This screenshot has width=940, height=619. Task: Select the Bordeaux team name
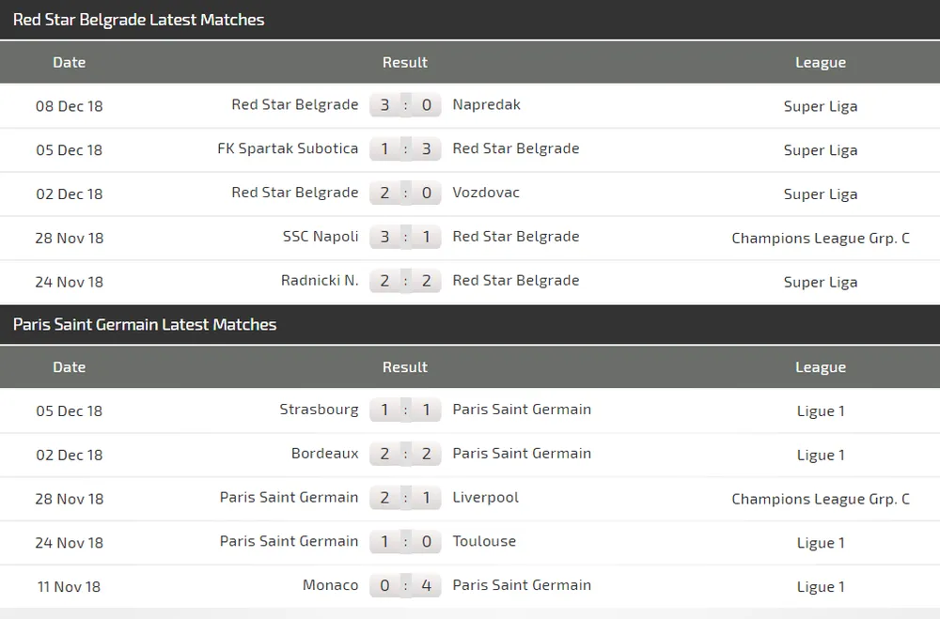(x=324, y=454)
